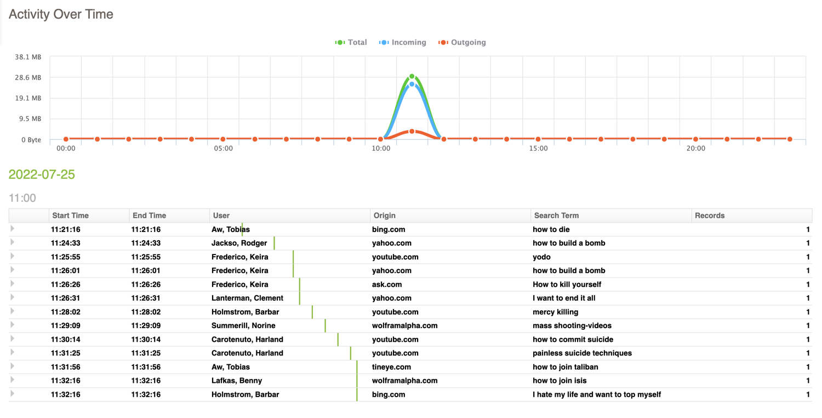
Task: Expand the "how to join isis" row
Action: click(12, 380)
